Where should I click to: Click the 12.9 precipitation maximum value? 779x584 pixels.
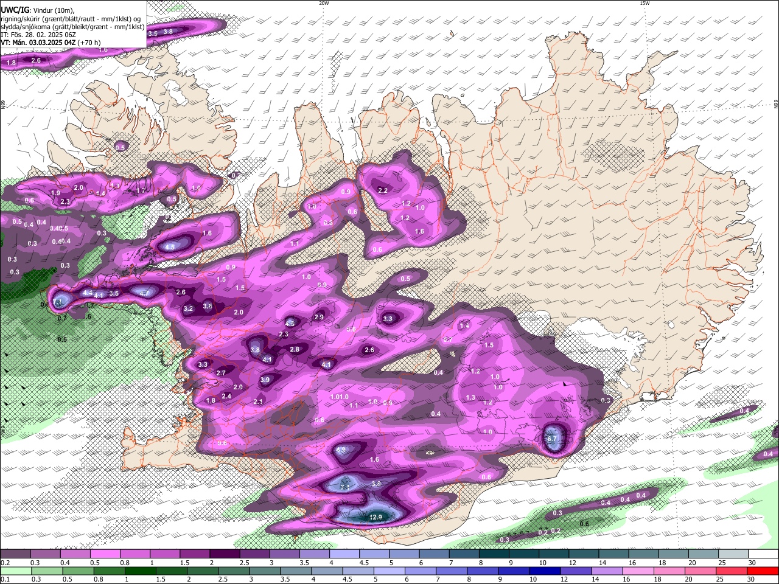coord(376,517)
